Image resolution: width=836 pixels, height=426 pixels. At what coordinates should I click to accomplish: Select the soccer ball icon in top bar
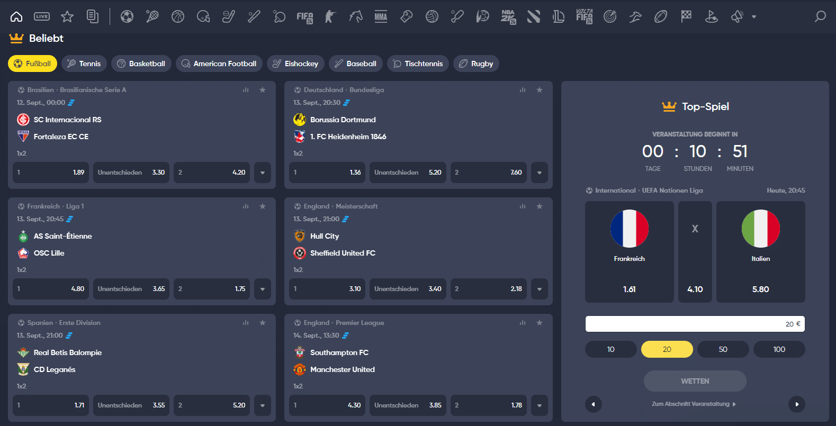pos(127,17)
